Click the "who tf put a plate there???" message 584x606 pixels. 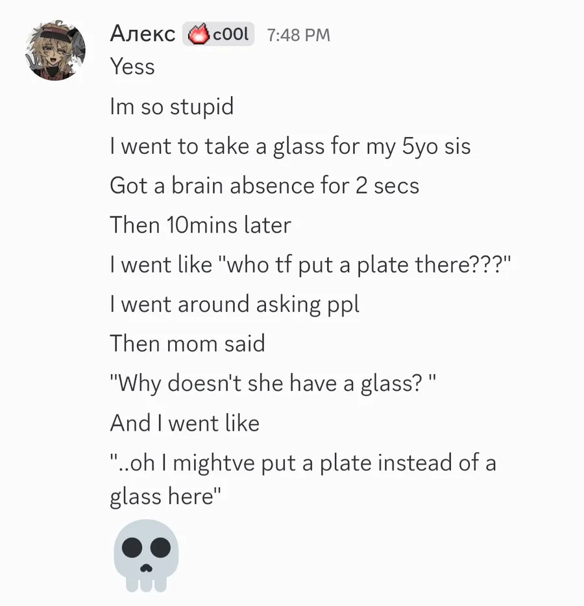pos(311,265)
